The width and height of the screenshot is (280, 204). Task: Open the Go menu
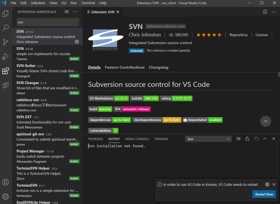coord(64,3)
